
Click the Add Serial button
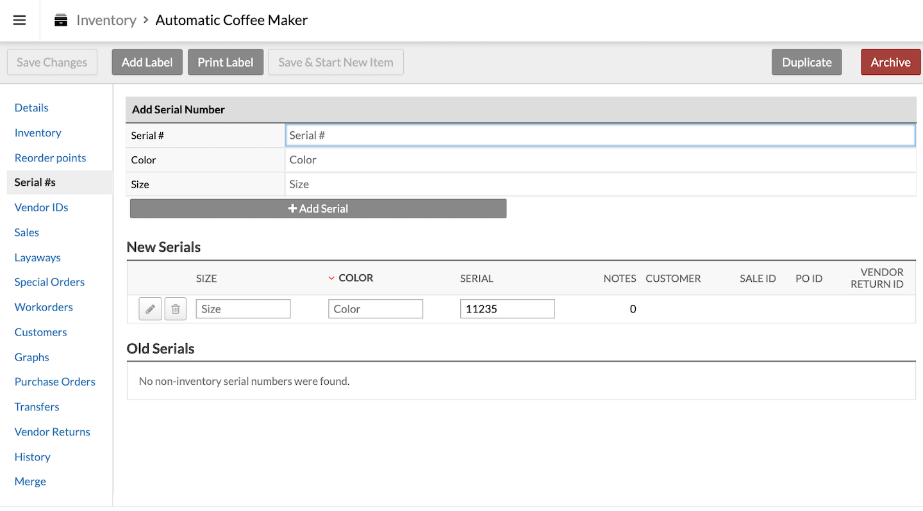click(x=318, y=209)
